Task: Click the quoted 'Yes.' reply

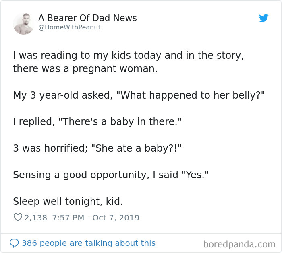Action: point(195,175)
